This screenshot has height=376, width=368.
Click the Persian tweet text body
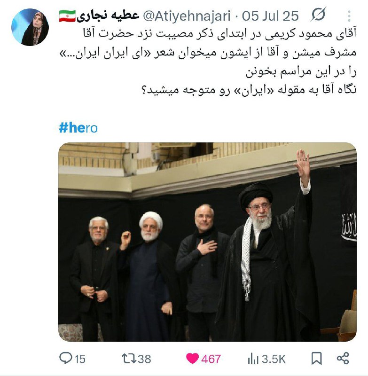pos(208,62)
